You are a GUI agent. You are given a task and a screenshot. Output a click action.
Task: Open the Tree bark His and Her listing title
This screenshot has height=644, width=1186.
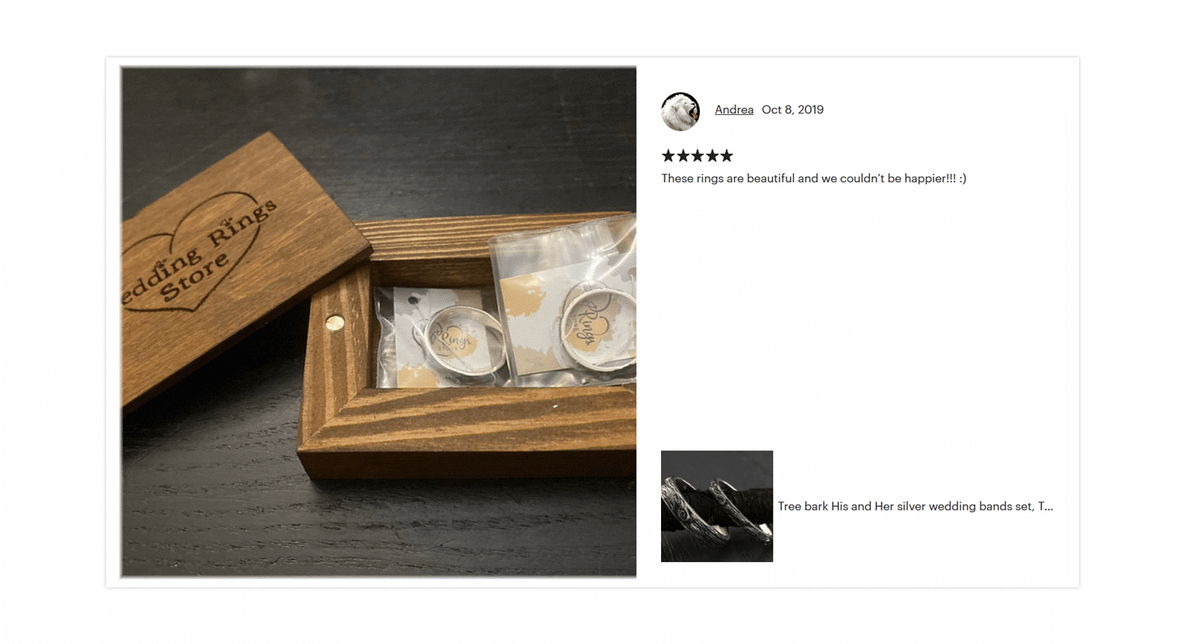click(x=915, y=506)
